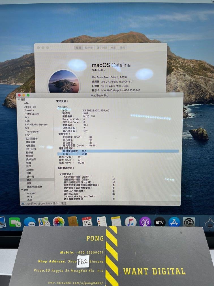Select the highlighted 電源 sidebar item
214x286 pixels.
(x=37, y=180)
